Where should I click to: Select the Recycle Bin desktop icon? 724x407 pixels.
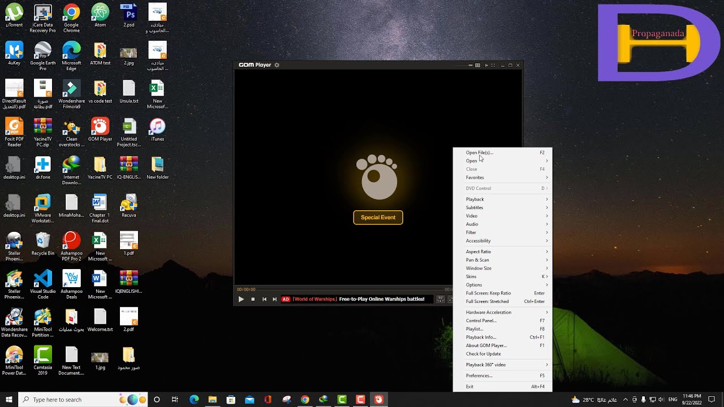tap(42, 244)
